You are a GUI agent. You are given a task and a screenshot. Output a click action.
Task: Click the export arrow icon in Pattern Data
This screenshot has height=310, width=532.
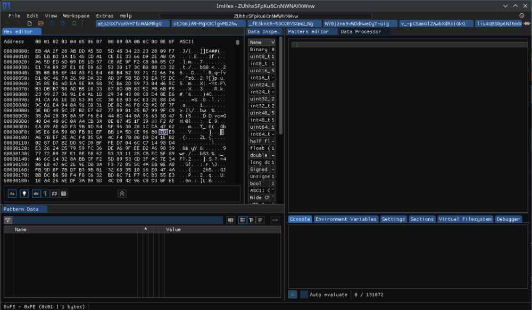(x=275, y=220)
